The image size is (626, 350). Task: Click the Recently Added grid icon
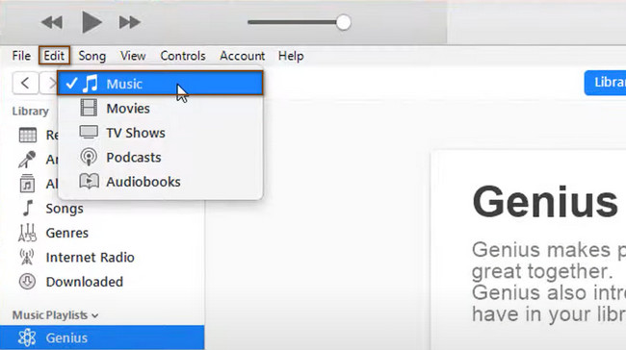(x=28, y=136)
